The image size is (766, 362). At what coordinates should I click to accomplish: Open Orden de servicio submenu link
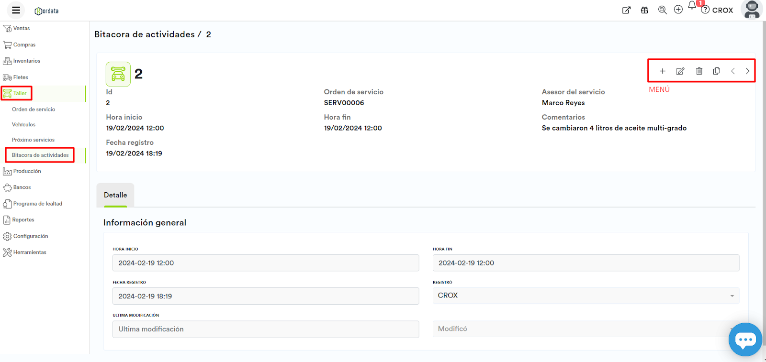click(34, 110)
